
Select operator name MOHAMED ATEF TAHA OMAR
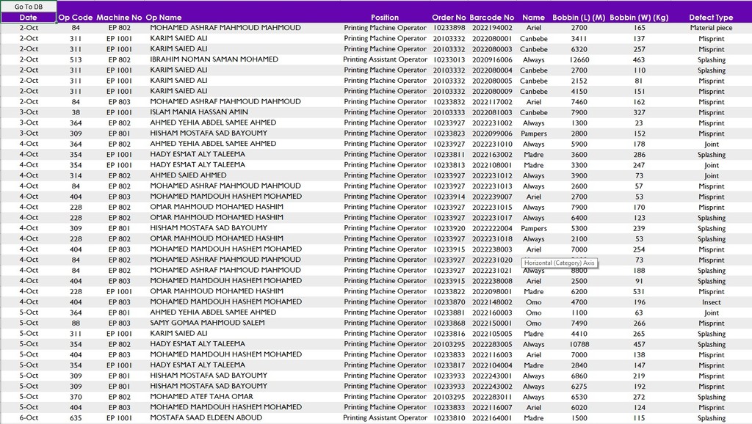pyautogui.click(x=201, y=397)
